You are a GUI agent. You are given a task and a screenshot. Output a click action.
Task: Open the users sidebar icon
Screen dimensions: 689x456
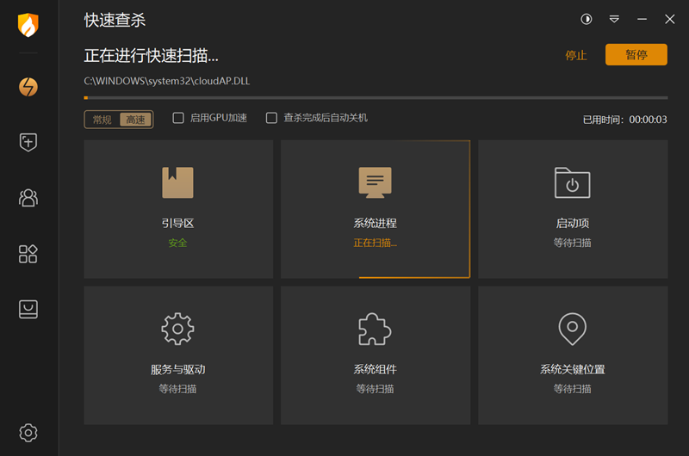coord(28,198)
